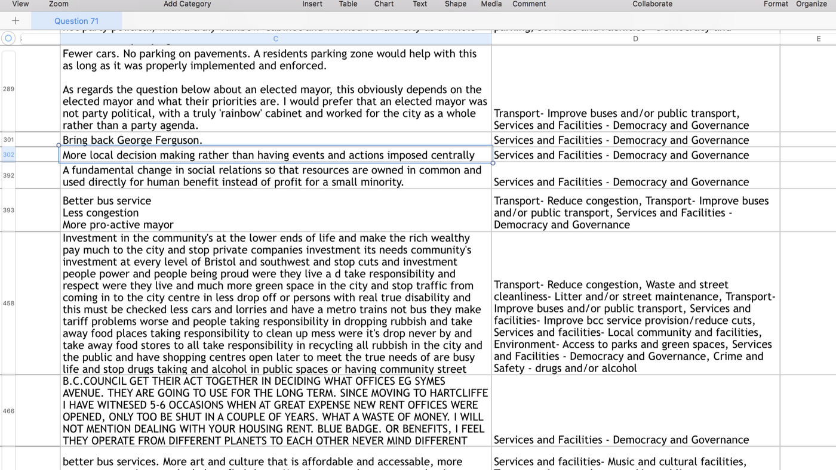
Task: Select row 301 column D category cell
Action: (x=635, y=140)
